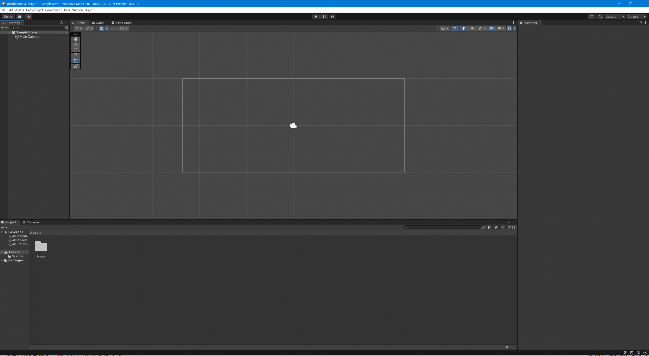Select the Scale tool
Image resolution: width=649 pixels, height=356 pixels.
pos(76,55)
